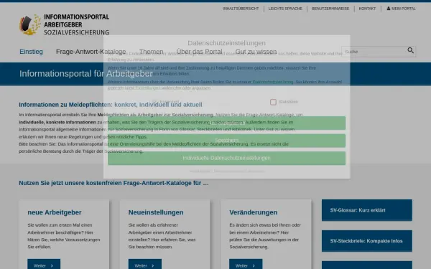
Task: Open the Über das Portal menu
Action: (x=199, y=52)
